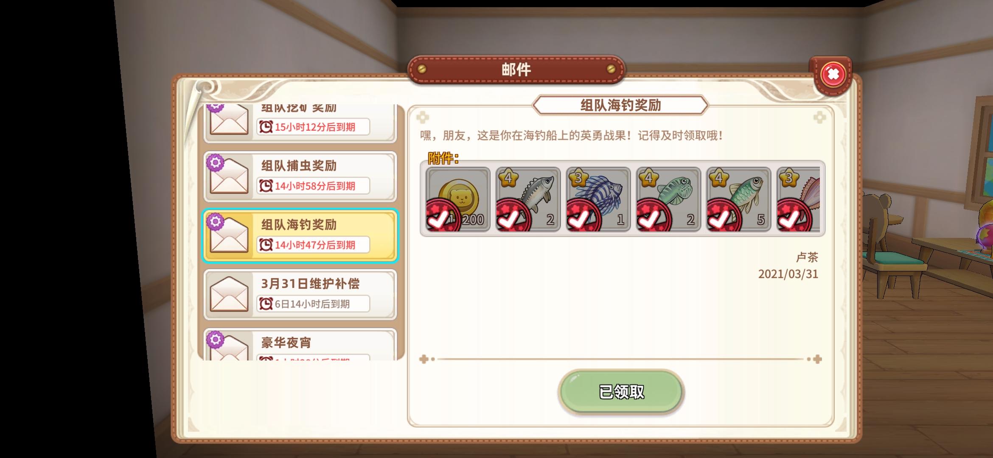The image size is (993, 458).
Task: Click the partially visible pink fish attachment
Action: tap(798, 199)
